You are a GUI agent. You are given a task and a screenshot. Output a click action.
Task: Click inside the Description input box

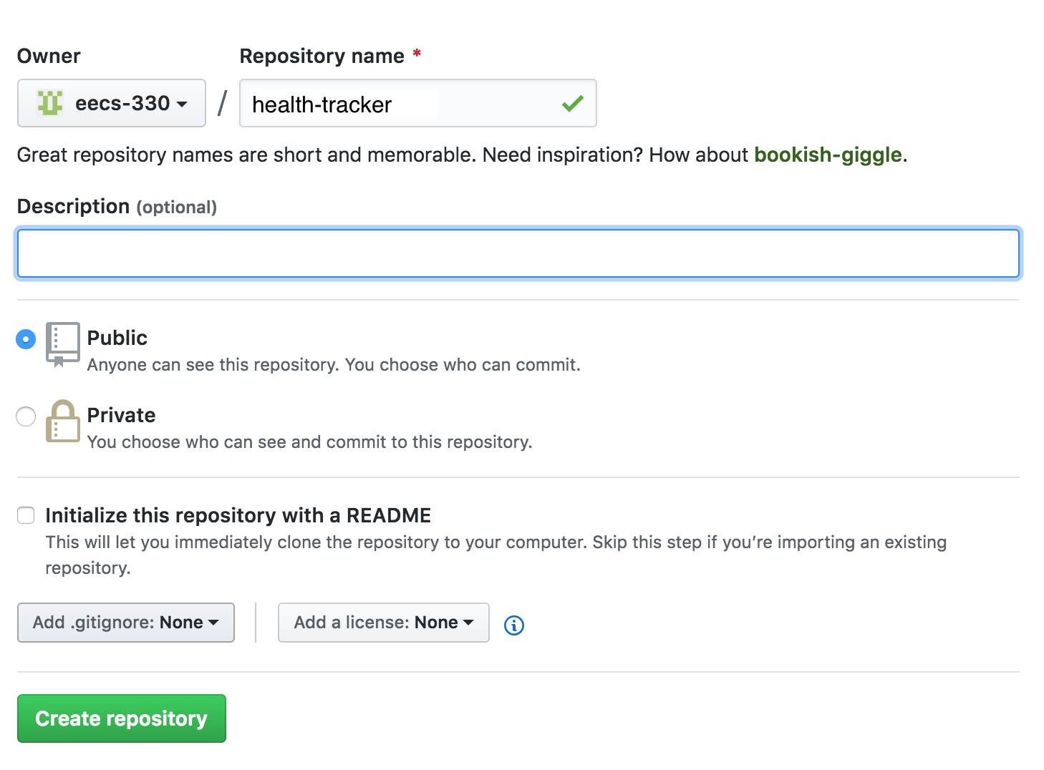pos(518,253)
